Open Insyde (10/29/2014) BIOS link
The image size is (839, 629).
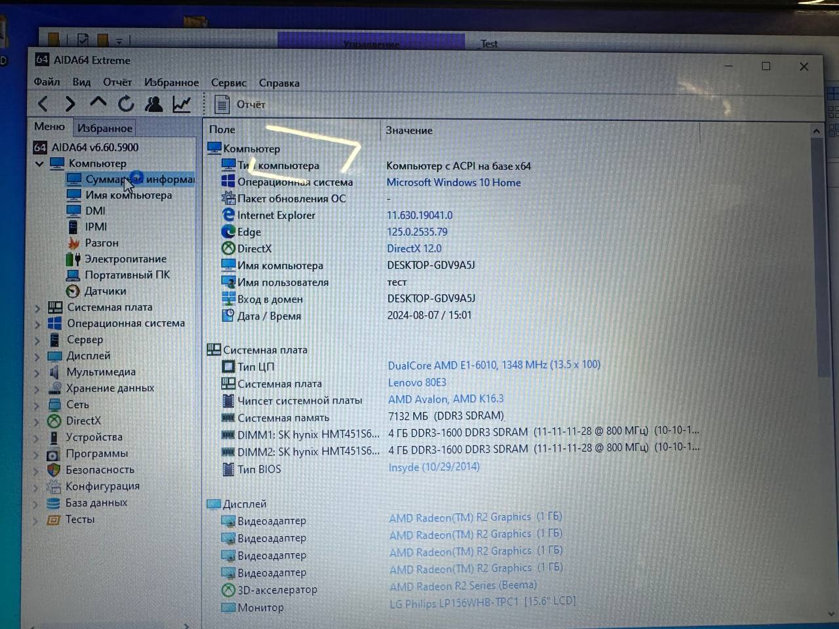[434, 467]
